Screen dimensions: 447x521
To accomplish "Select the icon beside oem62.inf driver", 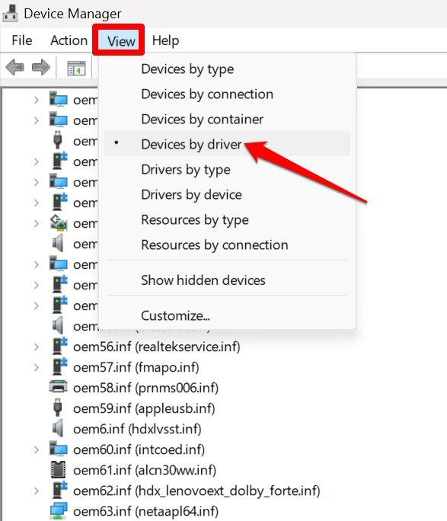I will click(59, 491).
